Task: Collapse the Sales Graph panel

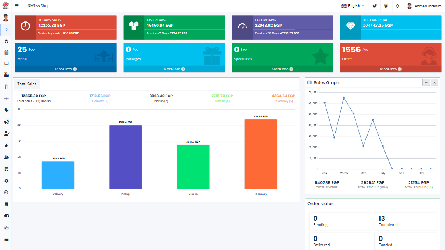Action: point(426,82)
